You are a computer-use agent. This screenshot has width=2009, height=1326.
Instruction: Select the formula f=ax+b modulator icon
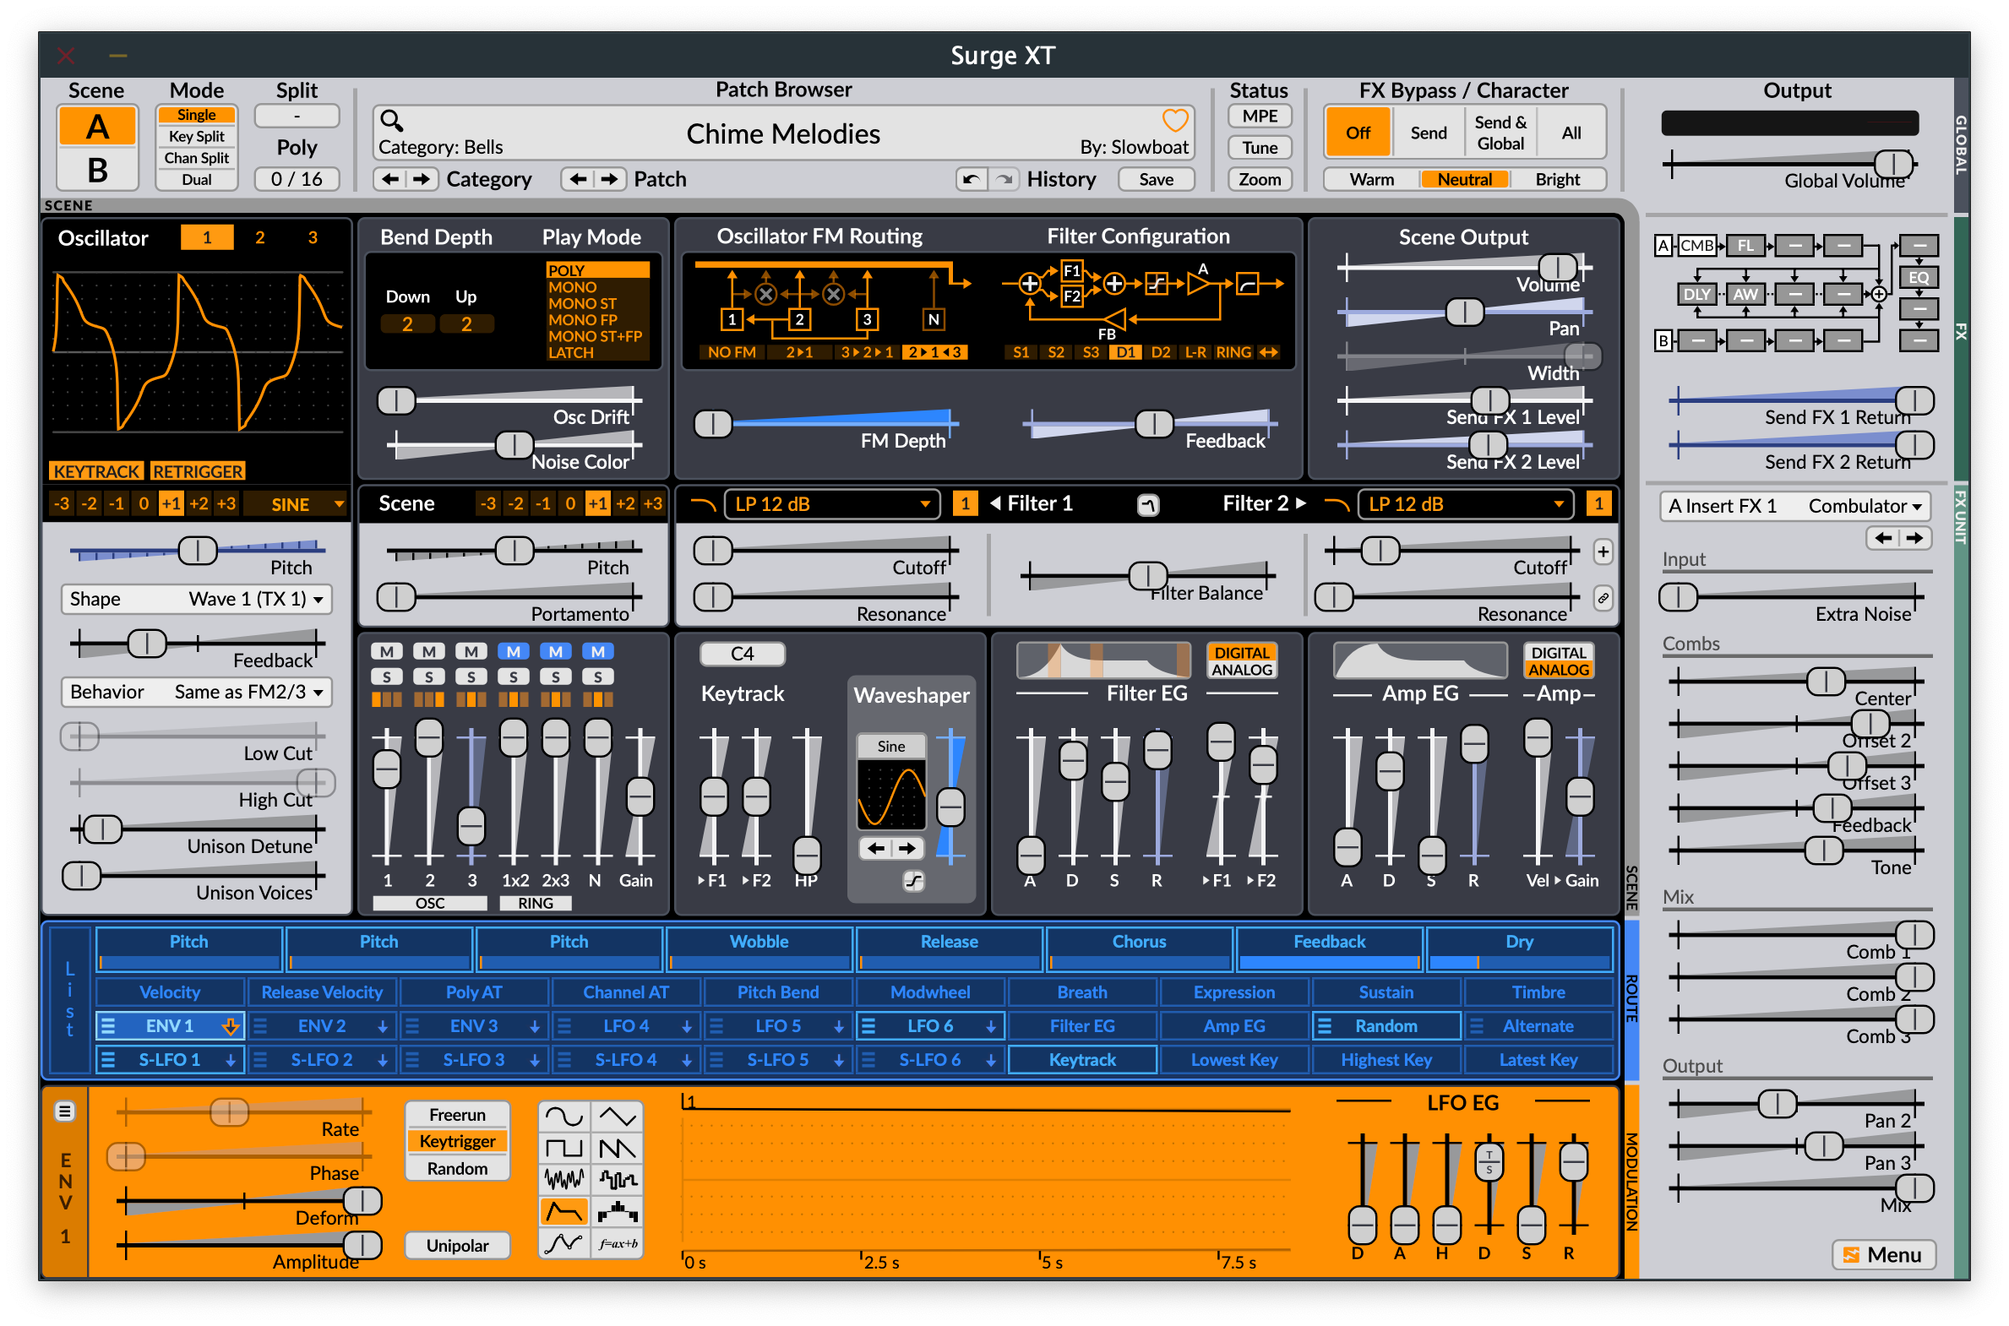[618, 1242]
